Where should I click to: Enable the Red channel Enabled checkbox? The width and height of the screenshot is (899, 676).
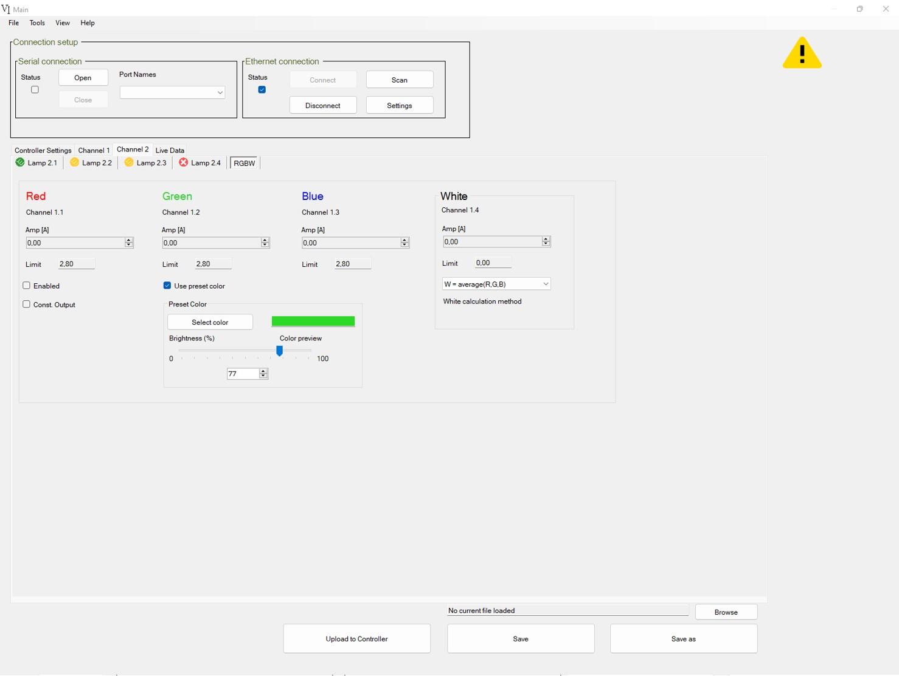click(x=26, y=285)
